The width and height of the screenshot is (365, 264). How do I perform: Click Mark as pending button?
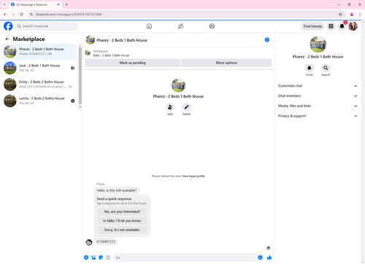click(133, 63)
